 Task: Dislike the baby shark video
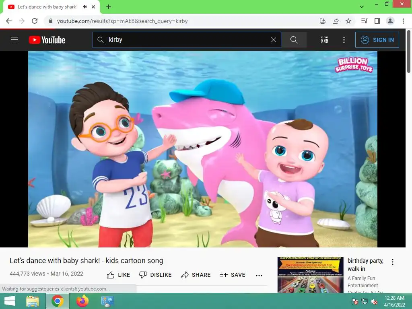(x=155, y=275)
